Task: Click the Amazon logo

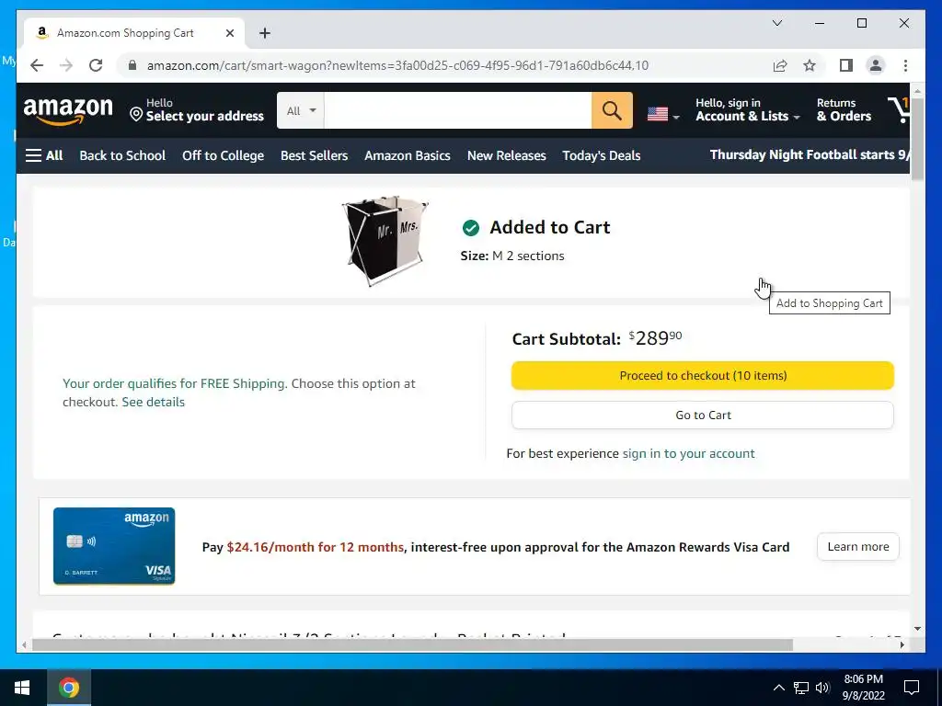Action: click(x=68, y=110)
